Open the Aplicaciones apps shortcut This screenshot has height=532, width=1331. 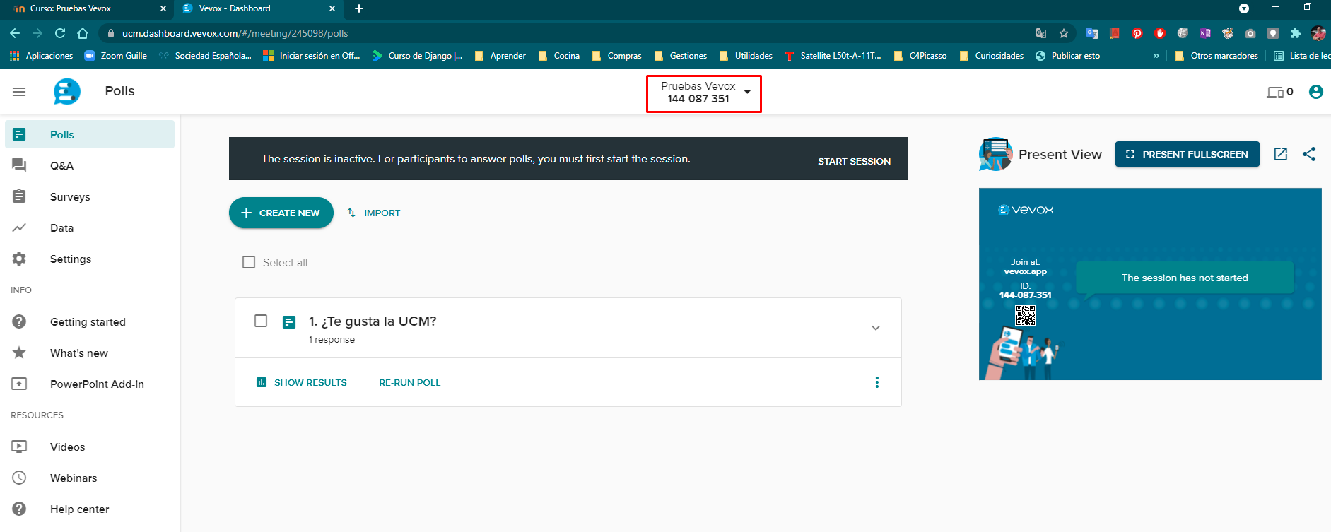(41, 56)
